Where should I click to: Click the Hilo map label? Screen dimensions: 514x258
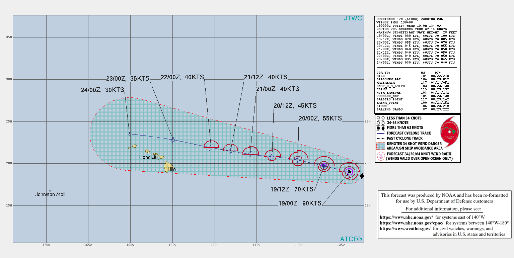coord(172,169)
